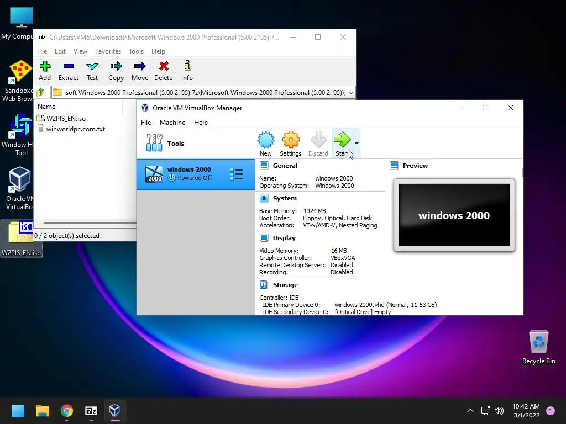Click the VirtualBox details pane scrollbar
The width and height of the screenshot is (566, 424).
click(x=522, y=172)
